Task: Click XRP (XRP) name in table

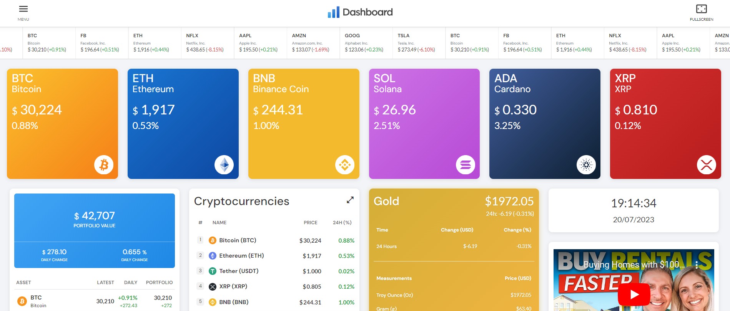Action: click(x=233, y=286)
